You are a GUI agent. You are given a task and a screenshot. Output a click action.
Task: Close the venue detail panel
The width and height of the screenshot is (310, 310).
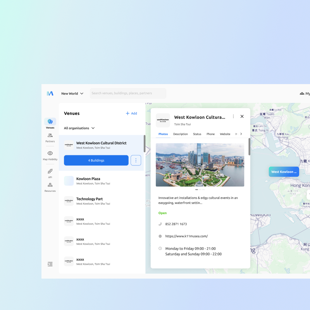242,117
